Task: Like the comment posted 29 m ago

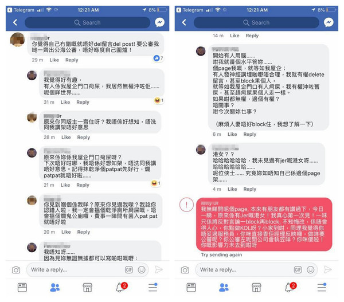Action: pyautogui.click(x=54, y=60)
